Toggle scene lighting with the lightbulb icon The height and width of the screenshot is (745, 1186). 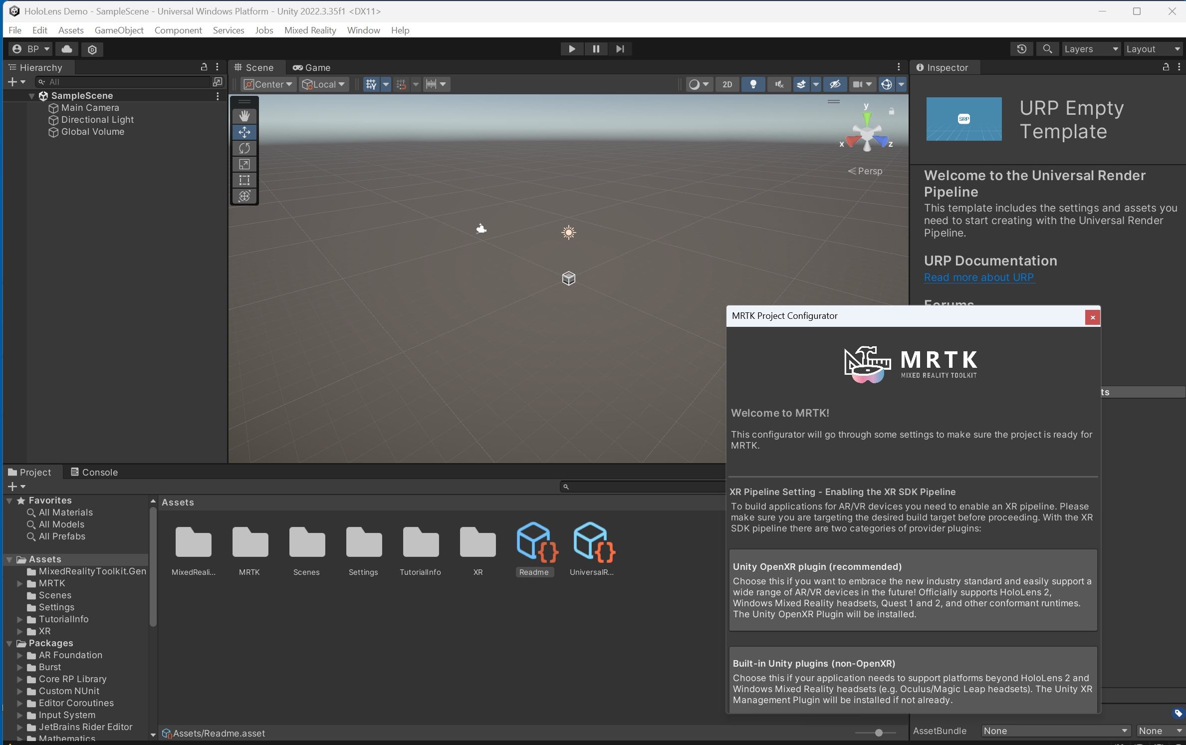point(753,84)
